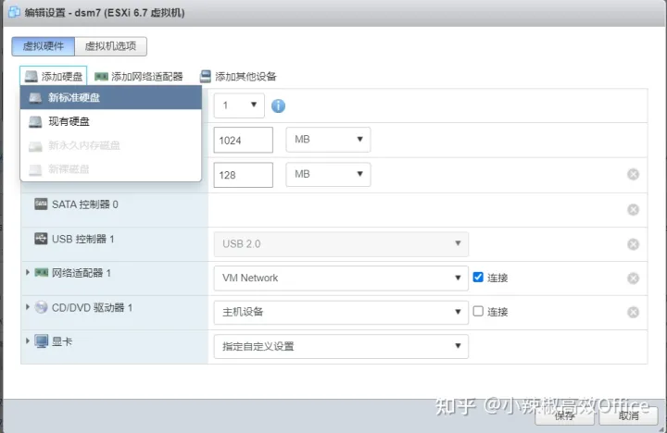Expand the 网络适配器 1 row
667x433 pixels.
pyautogui.click(x=28, y=272)
